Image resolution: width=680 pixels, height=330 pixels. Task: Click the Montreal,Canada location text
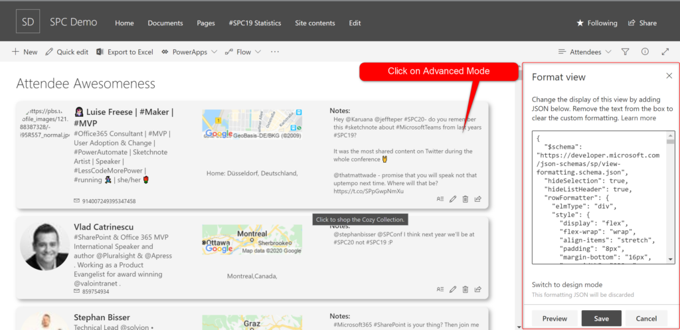click(x=252, y=276)
